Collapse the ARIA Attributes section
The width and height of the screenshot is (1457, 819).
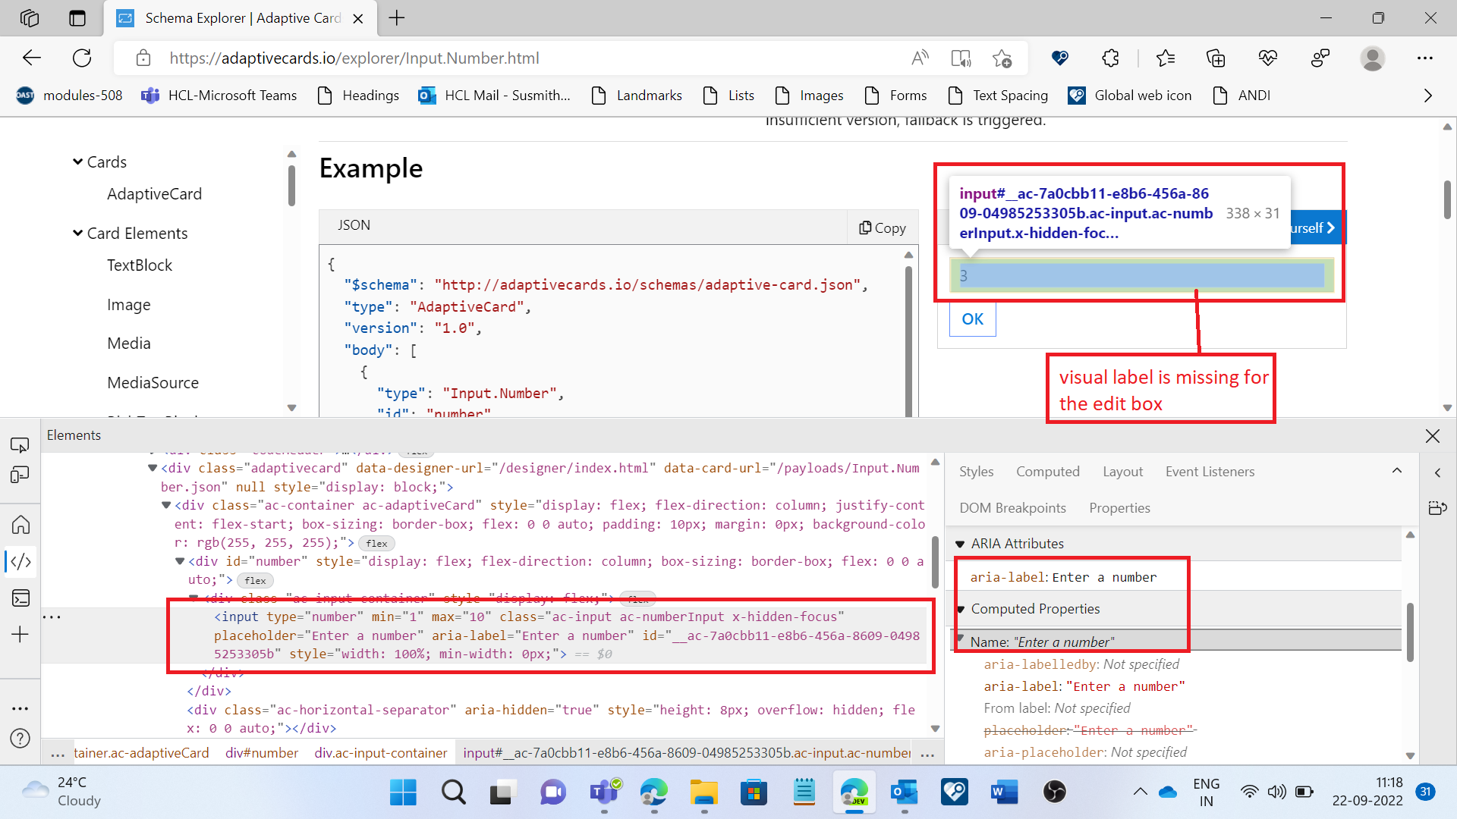(960, 544)
